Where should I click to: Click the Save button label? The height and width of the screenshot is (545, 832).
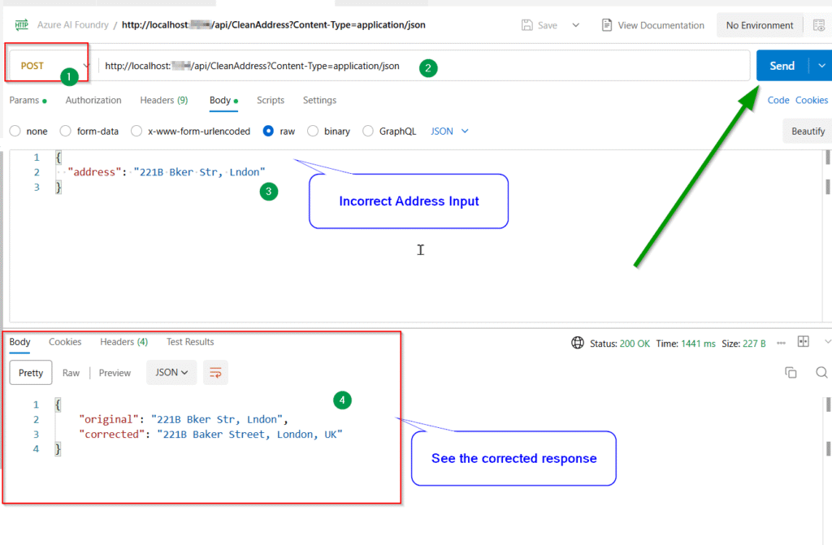pyautogui.click(x=547, y=25)
